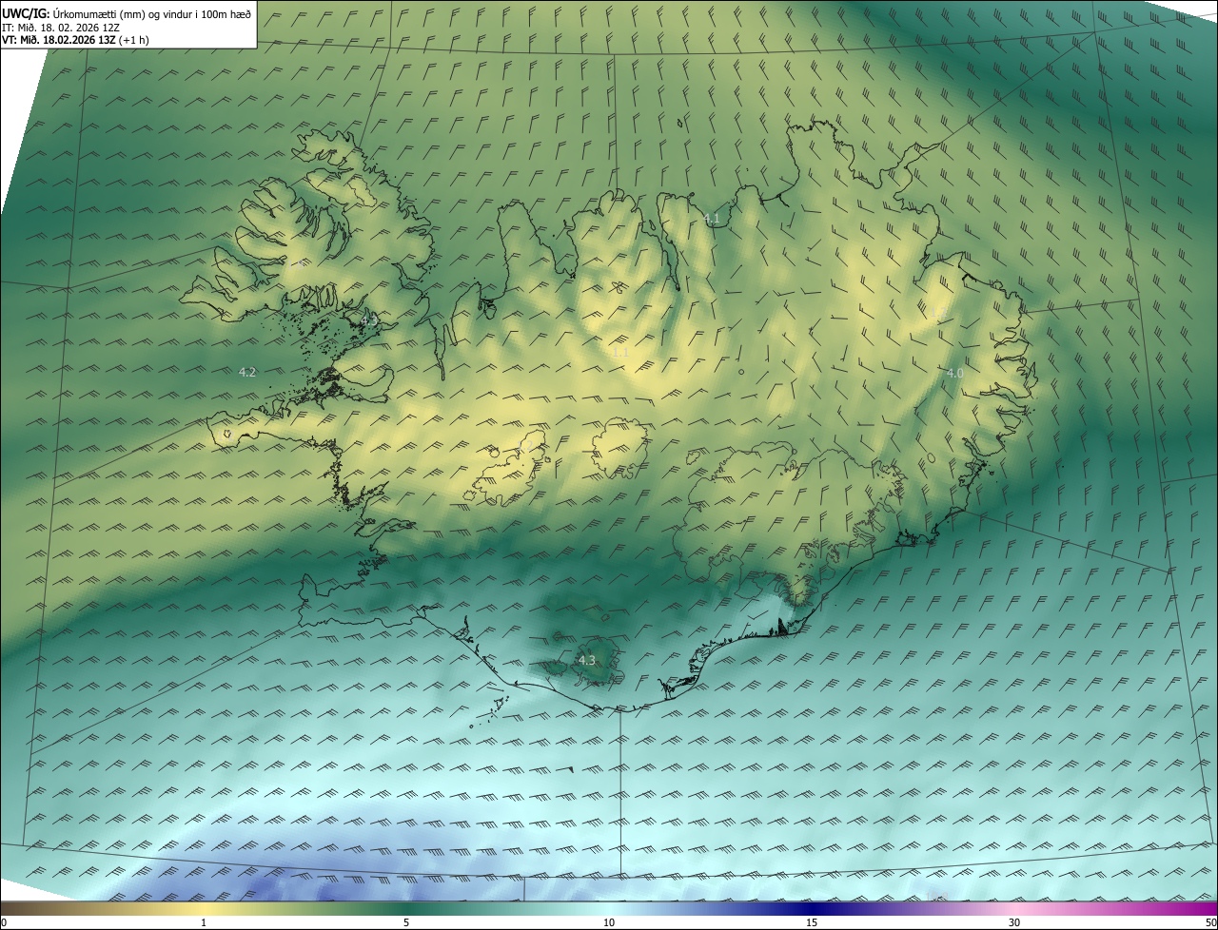
Task: Click the '4.0' value label in the east
Action: 954,374
